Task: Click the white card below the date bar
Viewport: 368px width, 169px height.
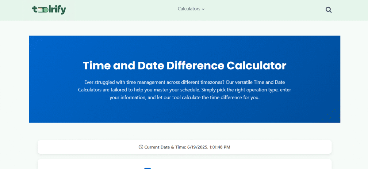Action: (x=185, y=164)
